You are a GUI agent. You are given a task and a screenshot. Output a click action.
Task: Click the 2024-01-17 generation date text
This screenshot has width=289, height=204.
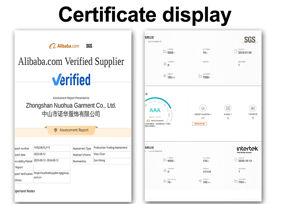pyautogui.click(x=158, y=42)
